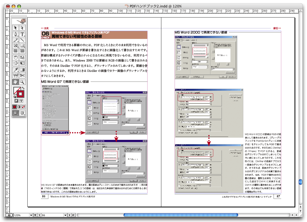Viewport: 307px width, 222px height.
Task: Apply gradient to the selection
Action: pyautogui.click(x=19, y=107)
